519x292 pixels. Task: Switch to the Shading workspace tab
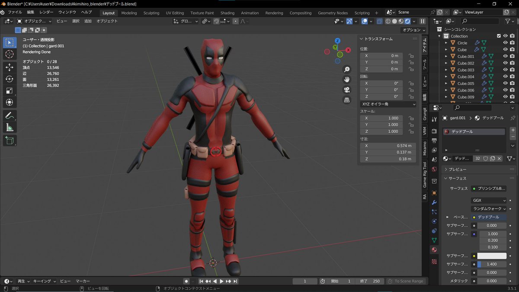coord(227,13)
